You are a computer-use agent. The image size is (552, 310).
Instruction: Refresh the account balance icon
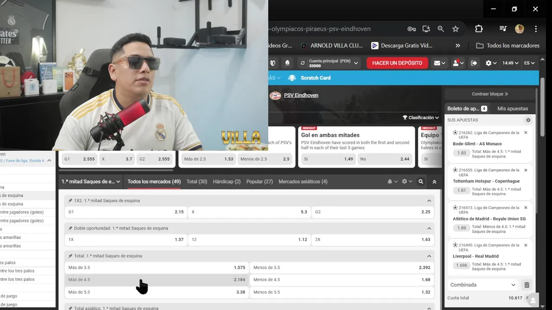coord(303,63)
